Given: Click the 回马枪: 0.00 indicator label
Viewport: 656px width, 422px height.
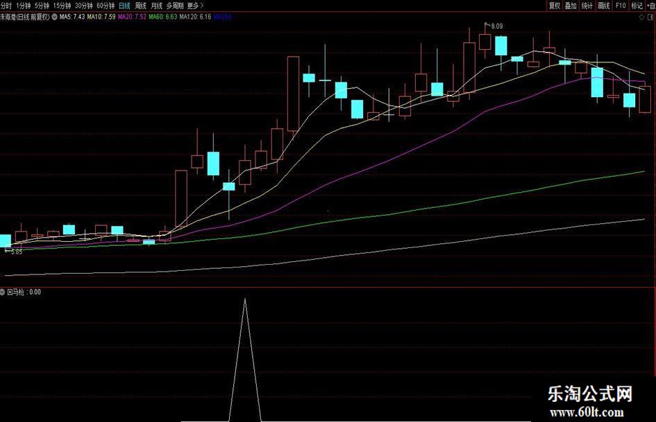Looking at the screenshot, I should point(24,292).
